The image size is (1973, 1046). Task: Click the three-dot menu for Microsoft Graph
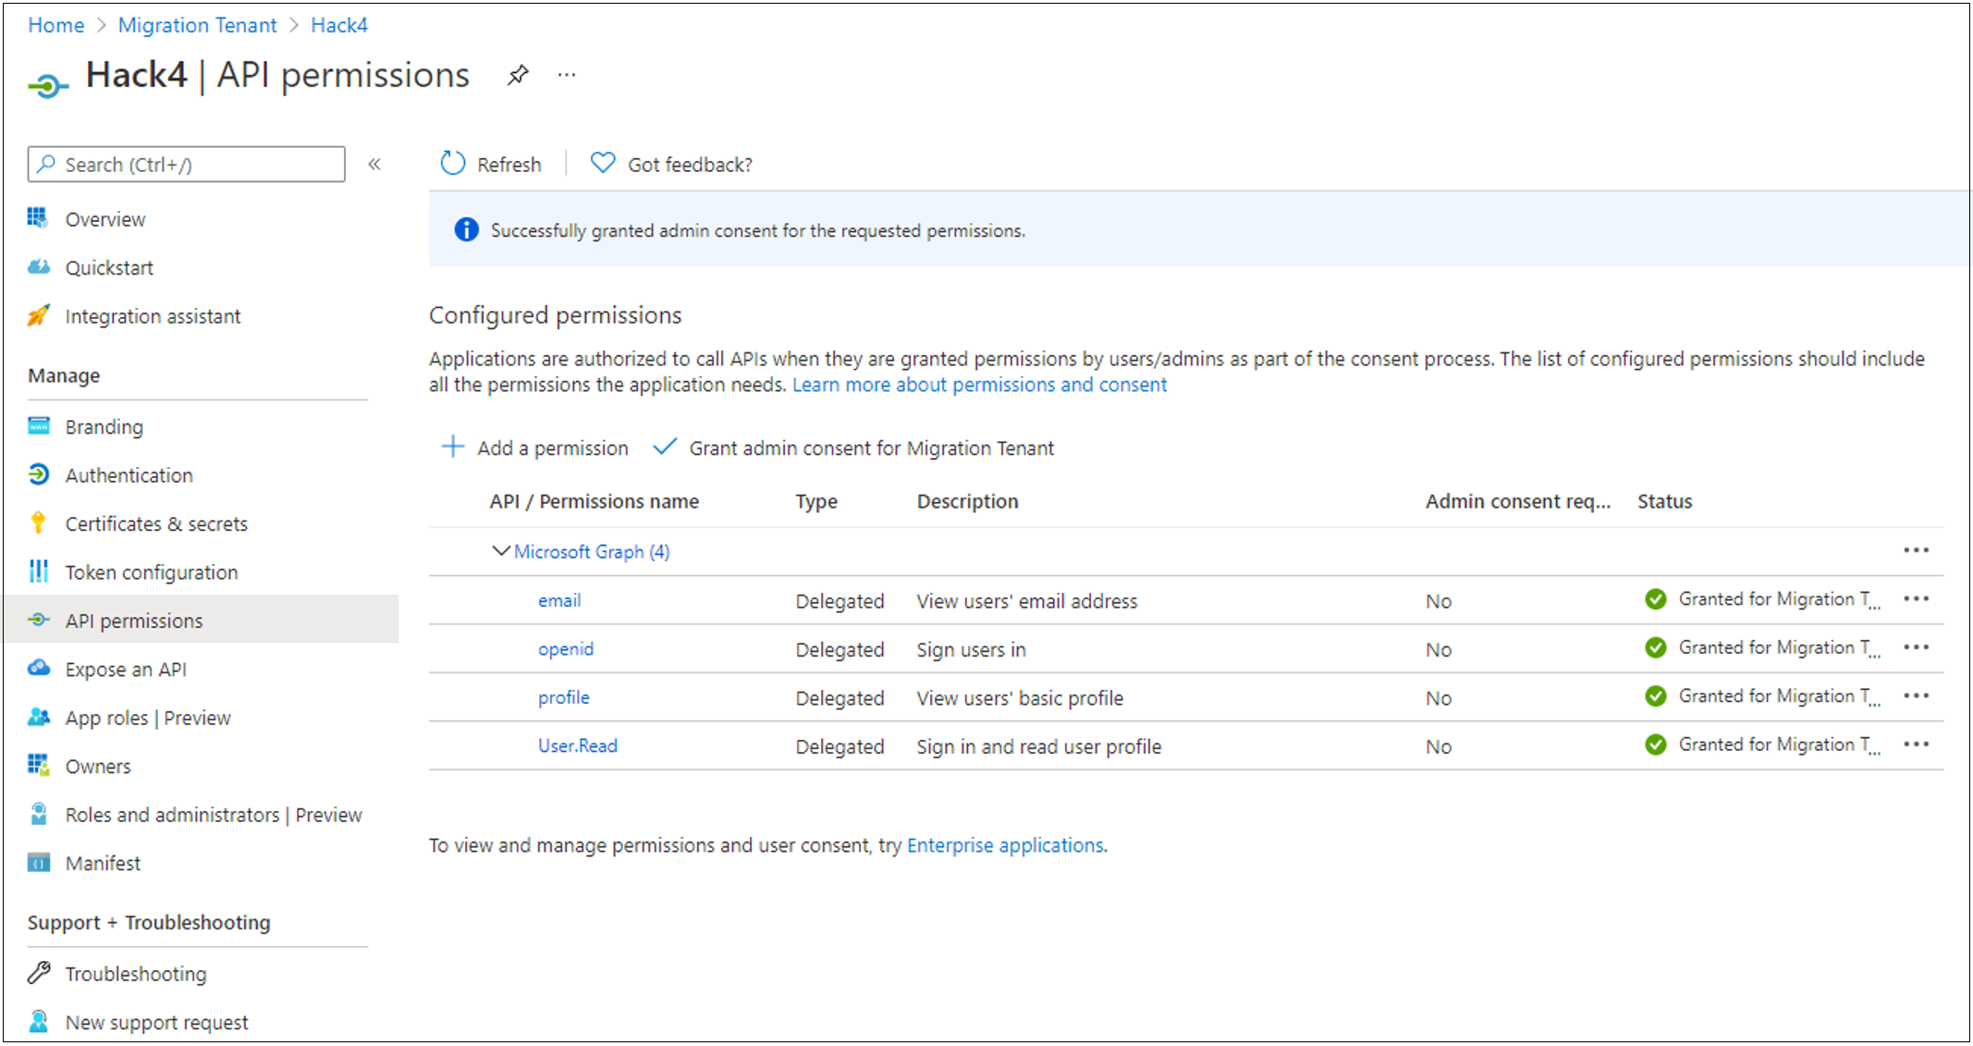pyautogui.click(x=1916, y=549)
